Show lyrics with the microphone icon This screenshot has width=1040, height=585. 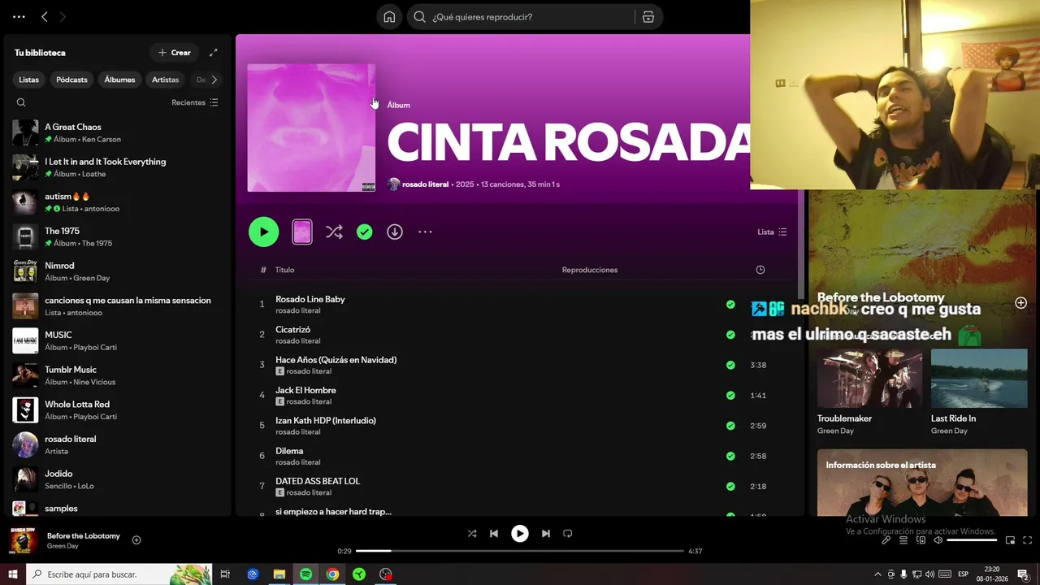pos(886,540)
